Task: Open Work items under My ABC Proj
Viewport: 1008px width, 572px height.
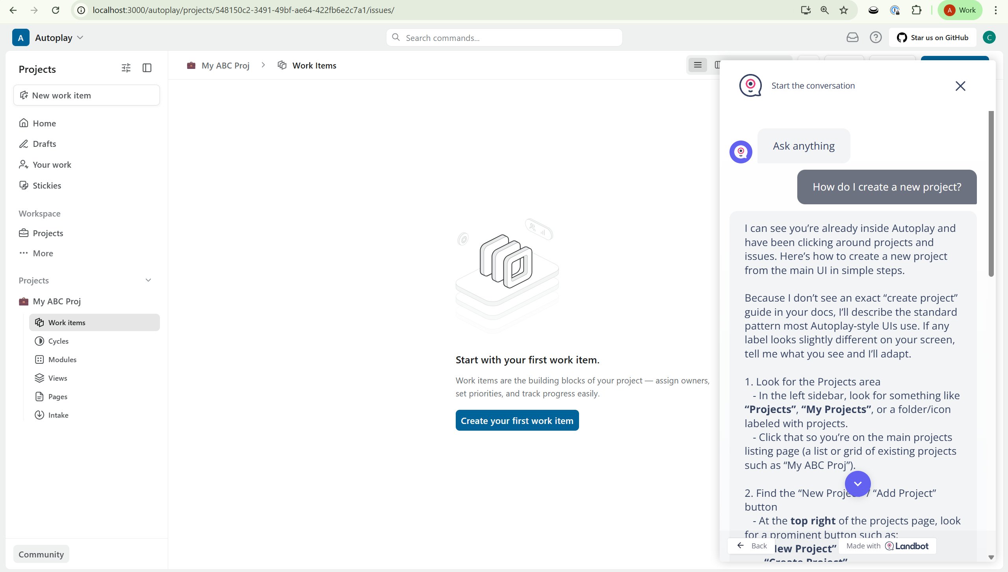Action: [95, 322]
